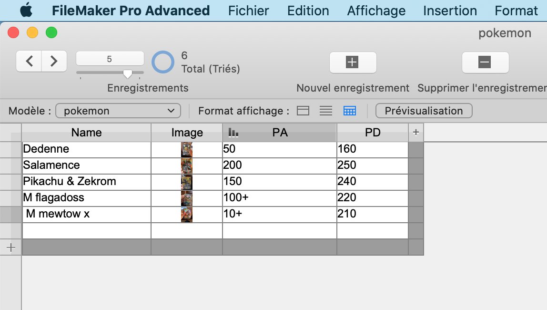Screen dimensions: 547x310
Task: Click PD value 240 cell
Action: click(373, 182)
